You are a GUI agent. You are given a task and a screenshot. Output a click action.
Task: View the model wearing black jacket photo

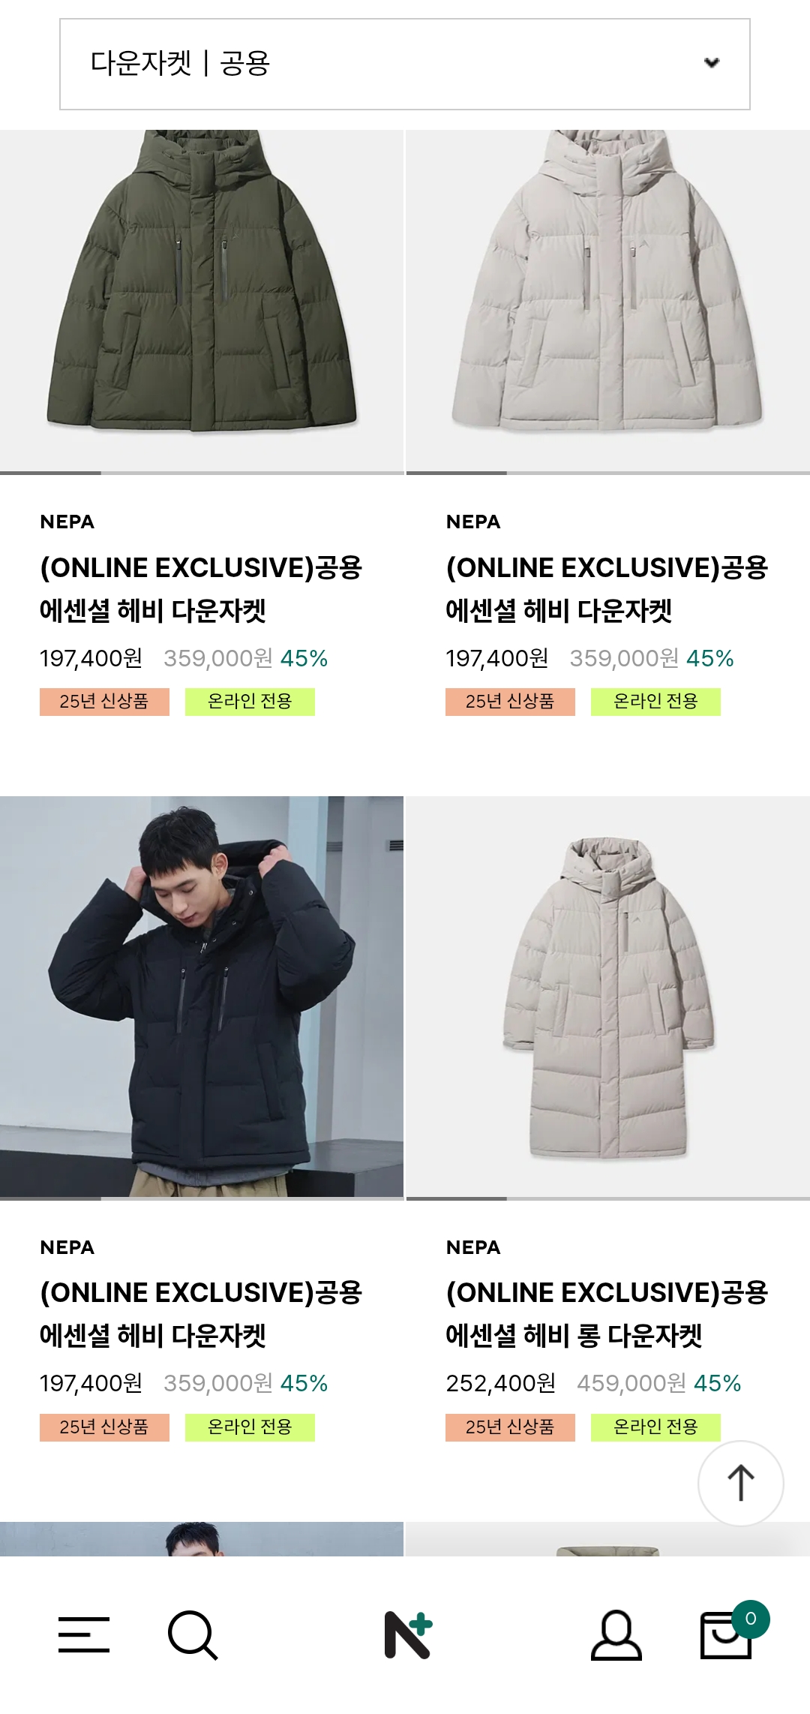click(x=202, y=996)
